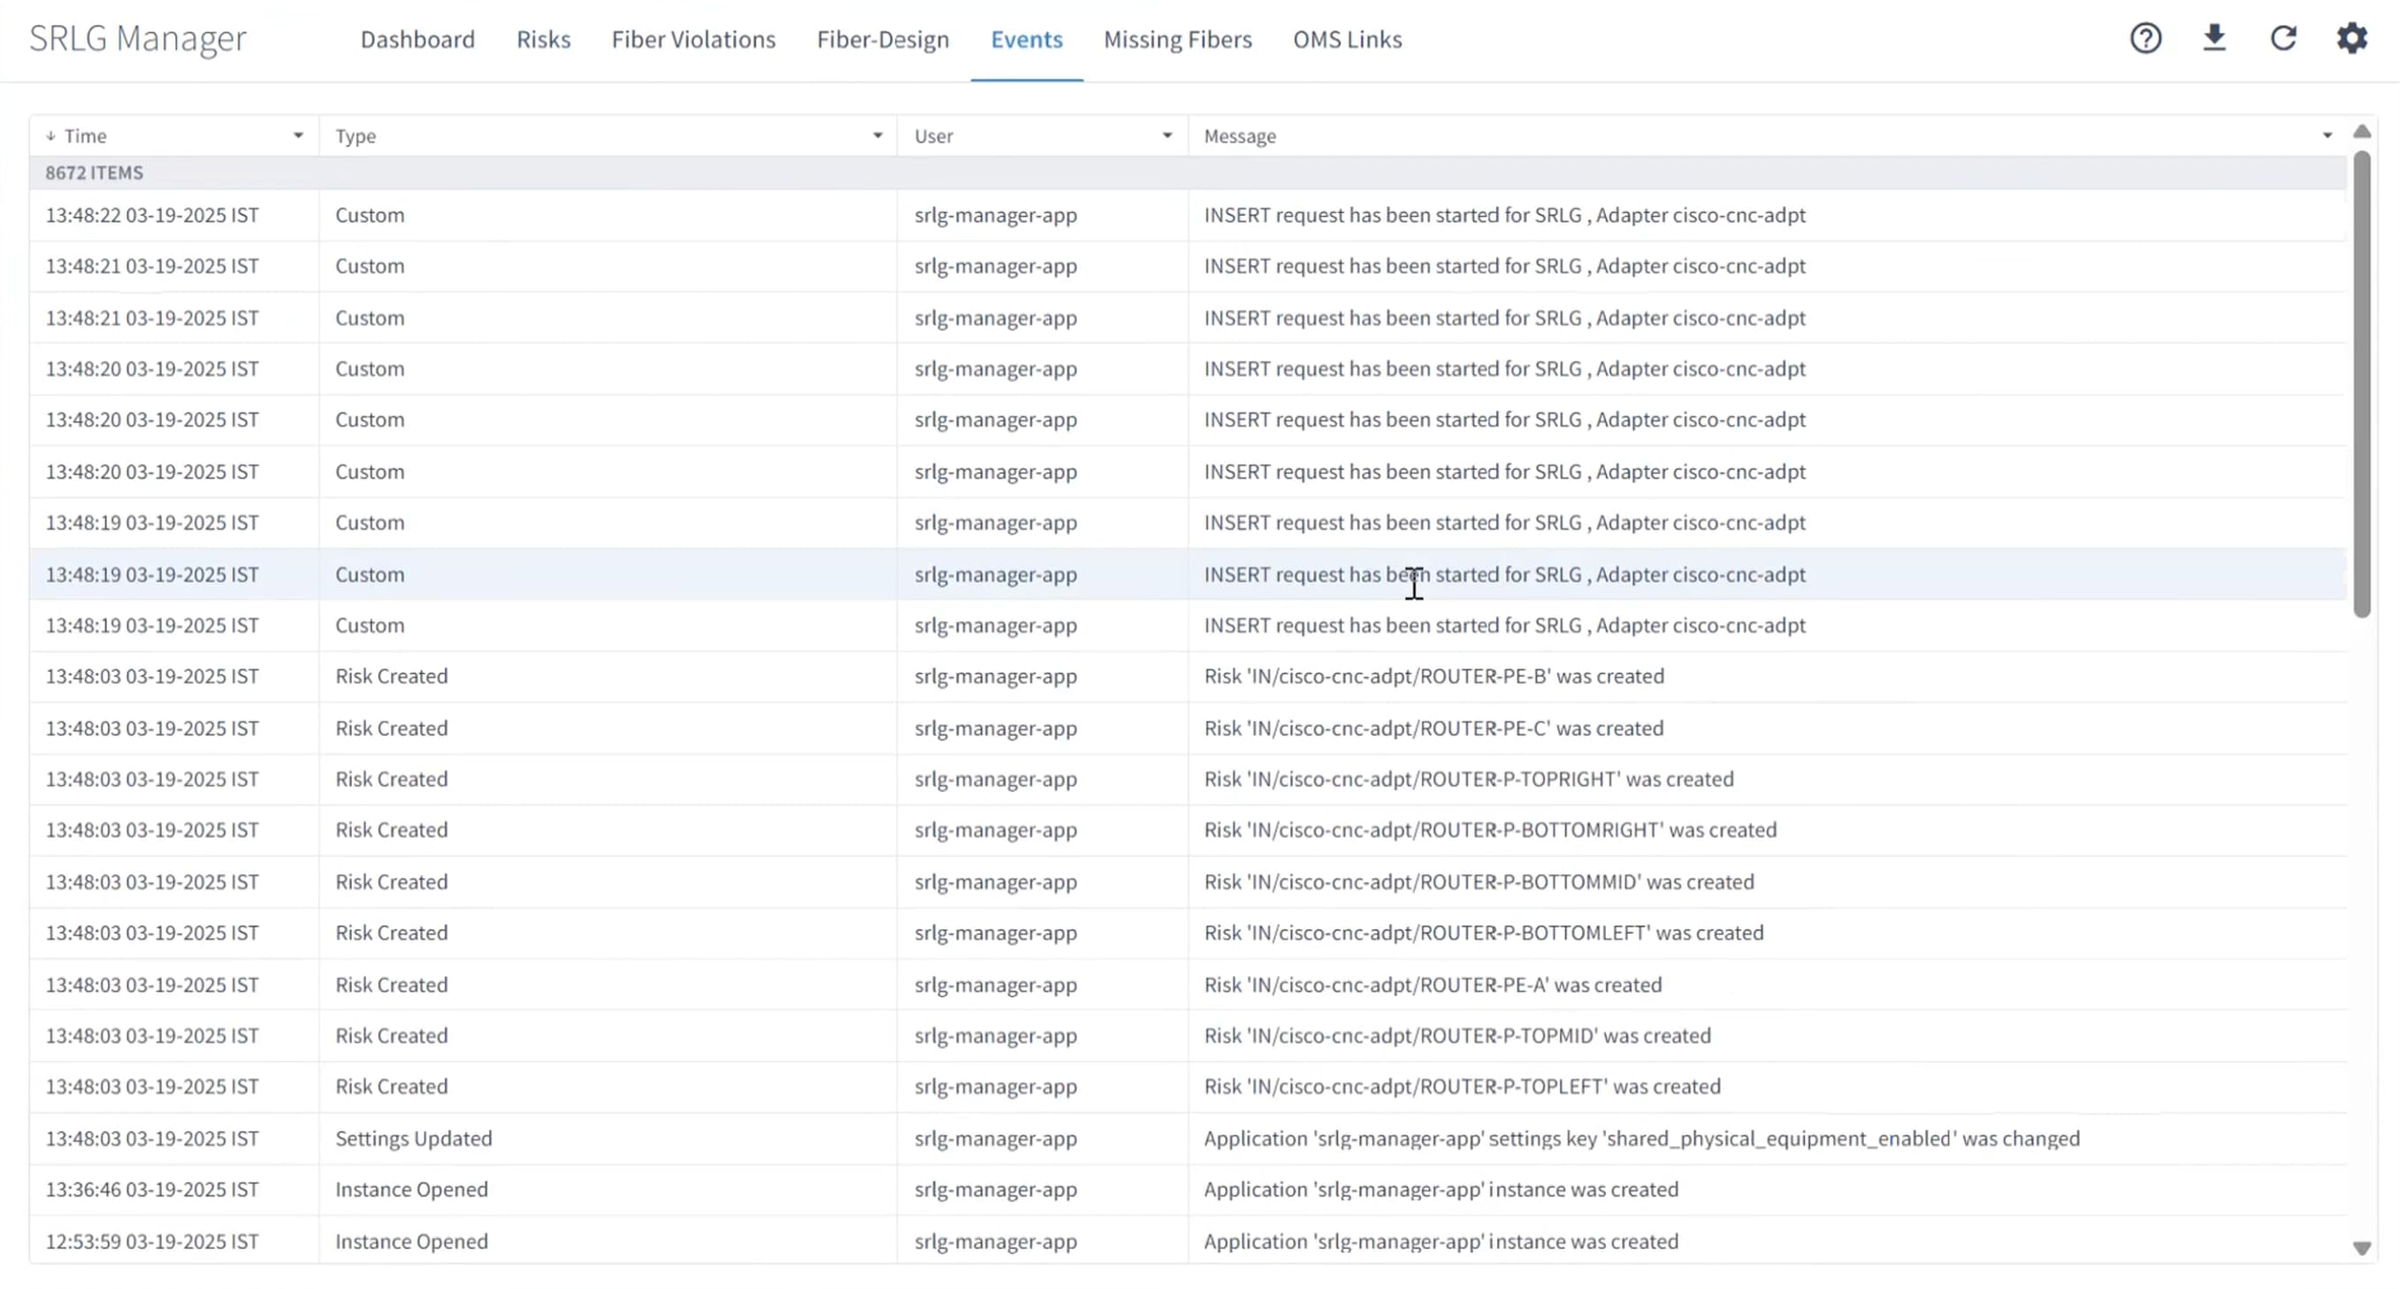Image resolution: width=2400 pixels, height=1289 pixels.
Task: Open the Fiber-Design tab
Action: click(883, 39)
